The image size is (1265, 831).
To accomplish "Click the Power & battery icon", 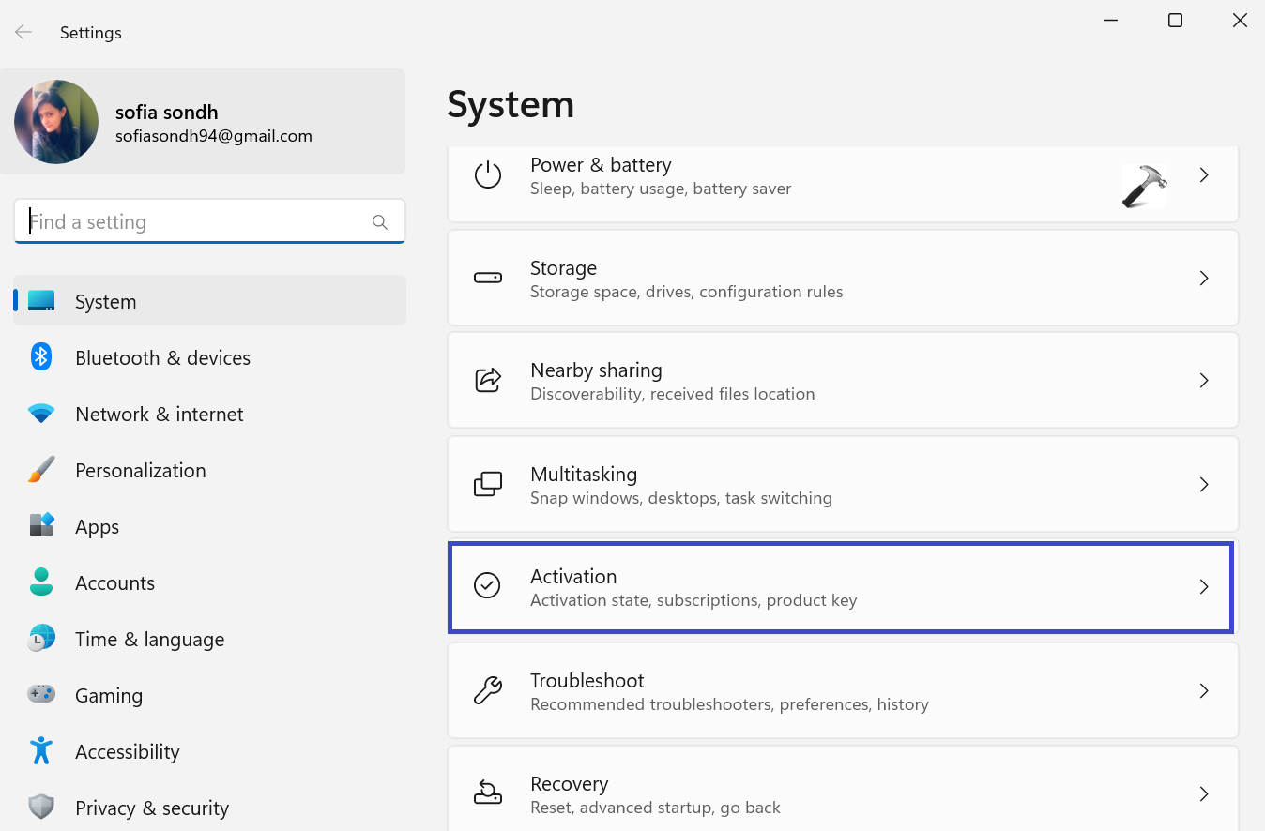I will click(488, 175).
